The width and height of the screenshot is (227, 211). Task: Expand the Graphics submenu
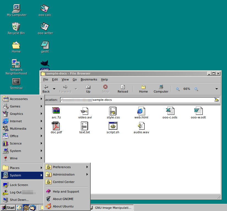22,114
